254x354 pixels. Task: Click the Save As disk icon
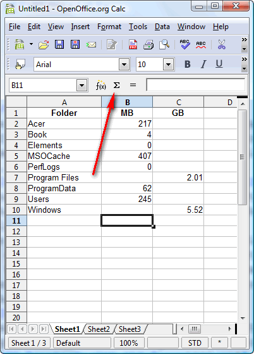(x=75, y=44)
